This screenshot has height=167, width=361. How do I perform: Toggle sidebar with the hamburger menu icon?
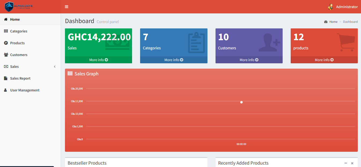[67, 7]
